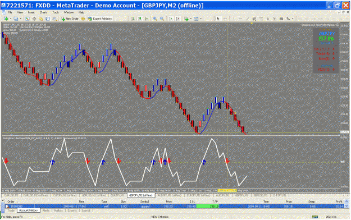Select the Fibonacci Retracement tool
Screen dimensions: 351x220
coord(261,19)
